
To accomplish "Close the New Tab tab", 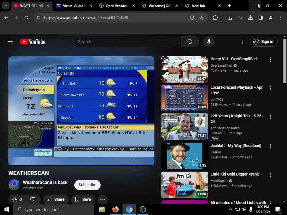I will click(219, 6).
